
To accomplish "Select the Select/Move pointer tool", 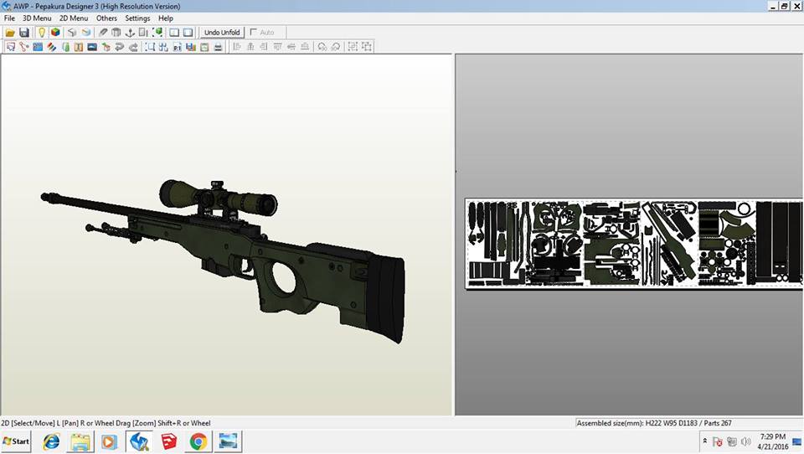I will pos(10,47).
